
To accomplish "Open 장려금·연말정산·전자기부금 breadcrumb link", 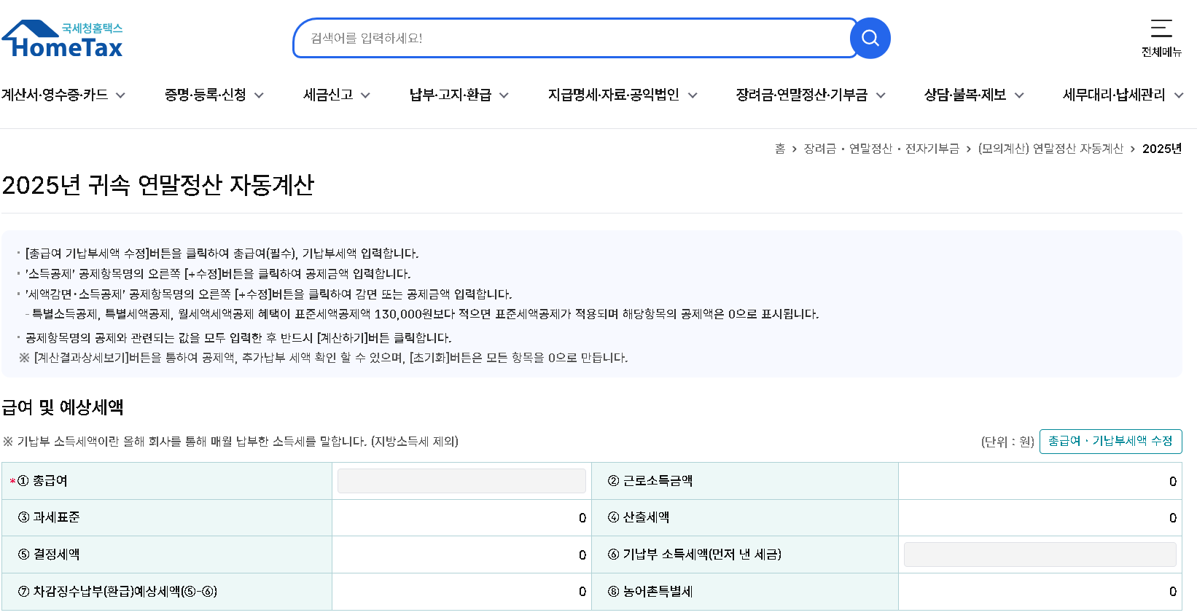I will click(x=881, y=149).
